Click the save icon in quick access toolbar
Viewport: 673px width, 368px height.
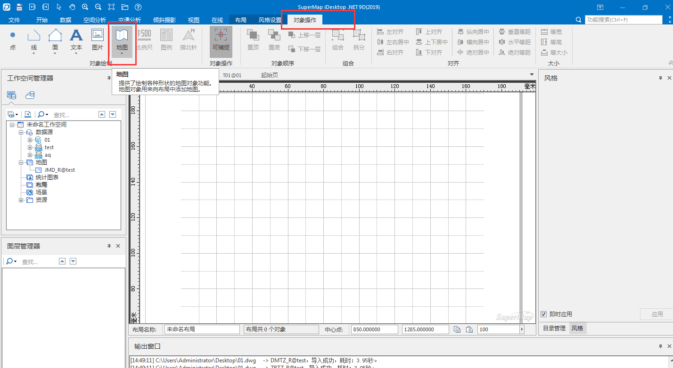click(19, 7)
